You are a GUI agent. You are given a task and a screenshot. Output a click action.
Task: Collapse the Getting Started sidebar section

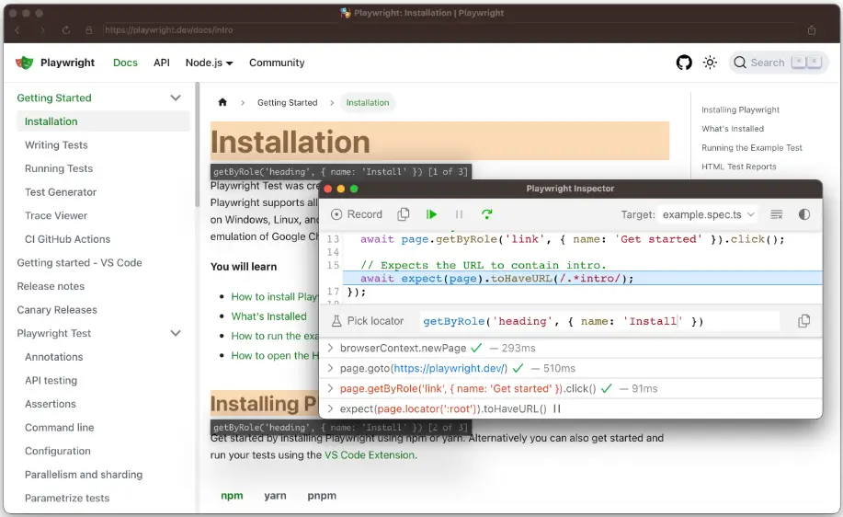pos(176,98)
